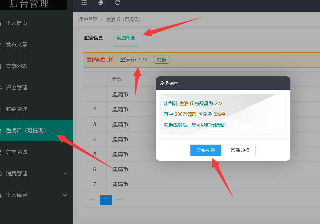
Task: Select 邀请币（可提现） in the sidebar
Action: (26, 130)
